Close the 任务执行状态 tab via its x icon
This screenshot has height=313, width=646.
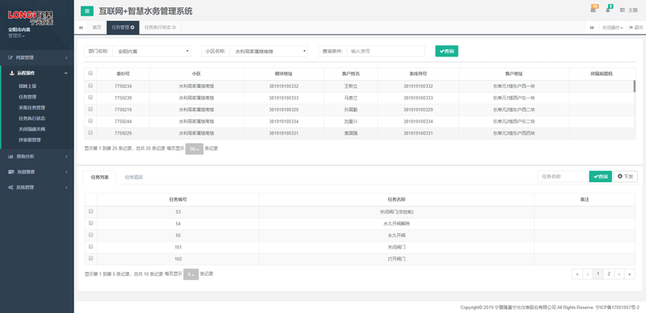pos(174,27)
